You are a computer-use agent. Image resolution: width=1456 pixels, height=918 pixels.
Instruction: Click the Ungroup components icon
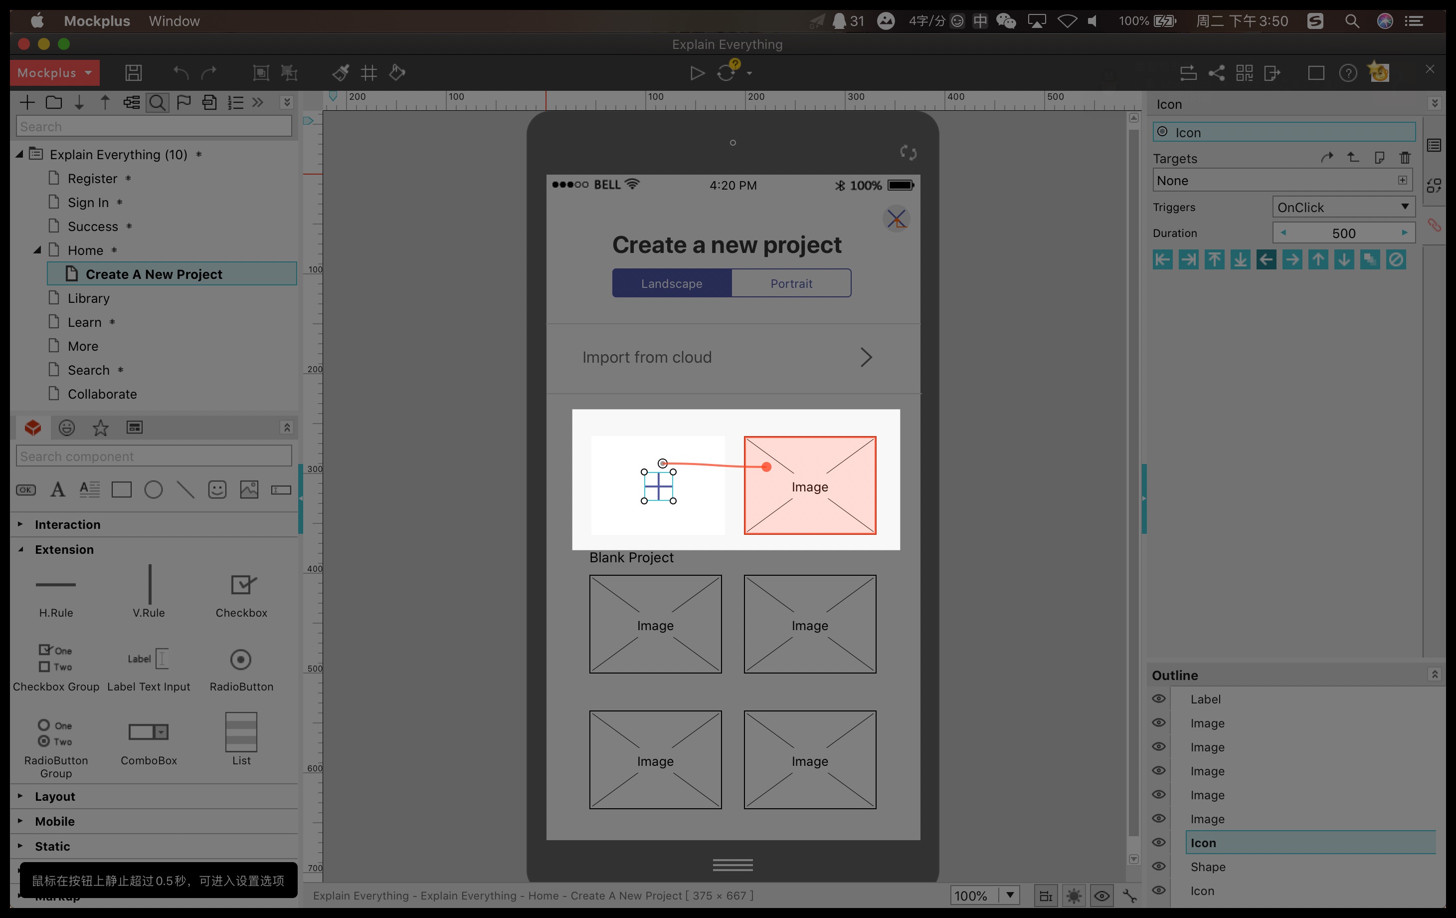tap(289, 73)
